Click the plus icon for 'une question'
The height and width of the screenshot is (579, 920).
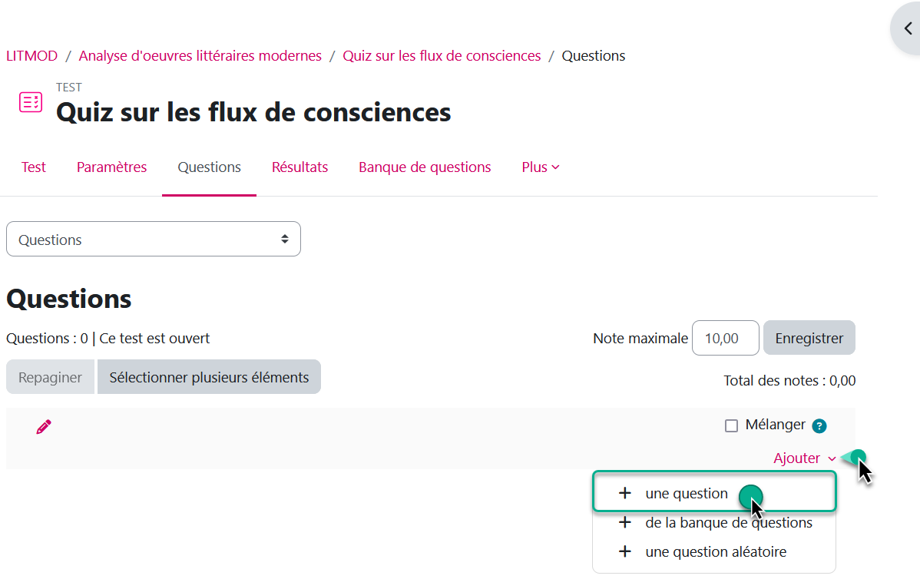625,493
